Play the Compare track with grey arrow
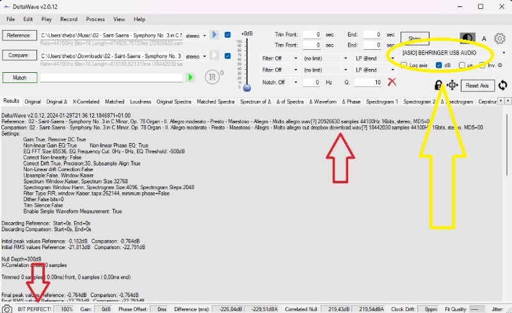Viewport: 512px width, 313px height. tap(214, 55)
